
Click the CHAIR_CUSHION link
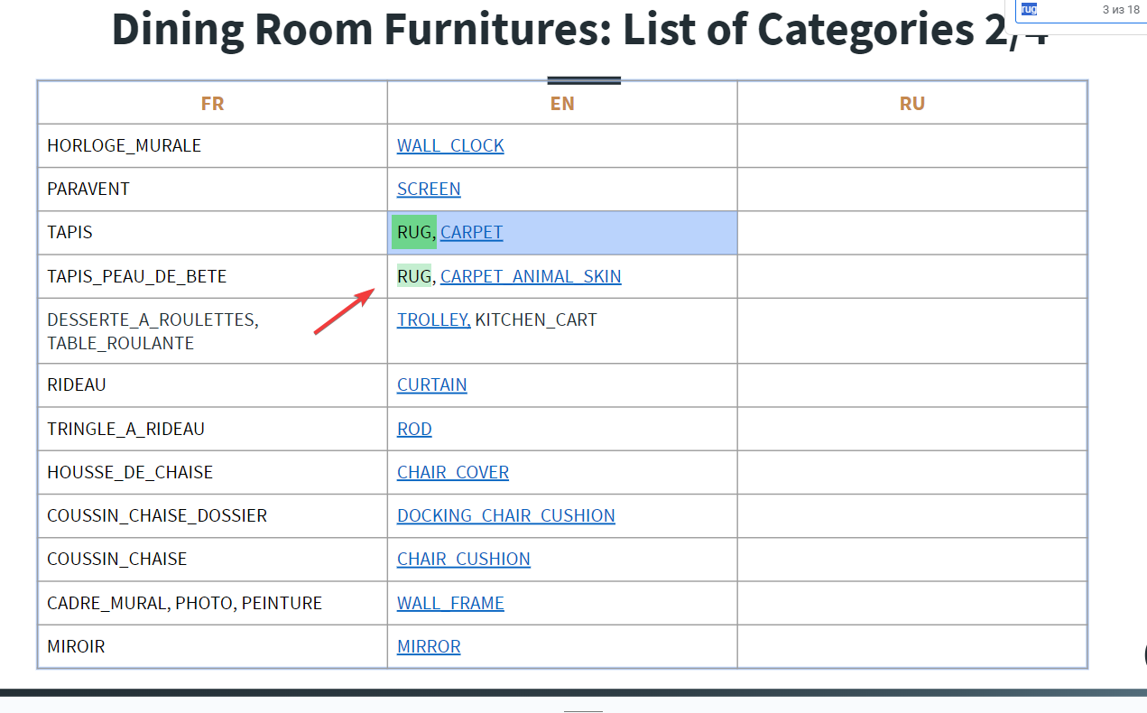[464, 560]
